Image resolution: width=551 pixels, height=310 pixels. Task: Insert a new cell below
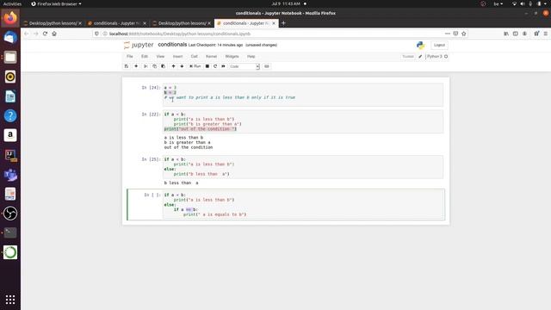click(x=136, y=66)
